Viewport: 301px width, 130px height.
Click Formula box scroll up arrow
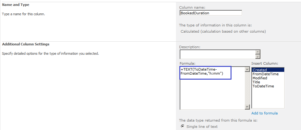tap(247, 69)
